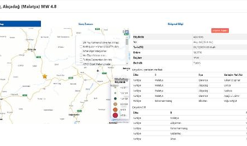
Task: Enable the Hız Ölçer İstasyonları layer checkbox
Action: point(81,55)
